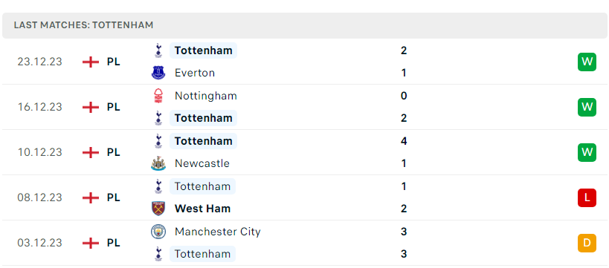Click the green W badge for Everton match
The height and width of the screenshot is (268, 609).
[x=587, y=62]
